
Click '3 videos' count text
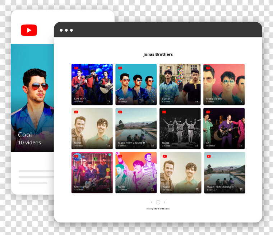pyautogui.click(x=166, y=146)
